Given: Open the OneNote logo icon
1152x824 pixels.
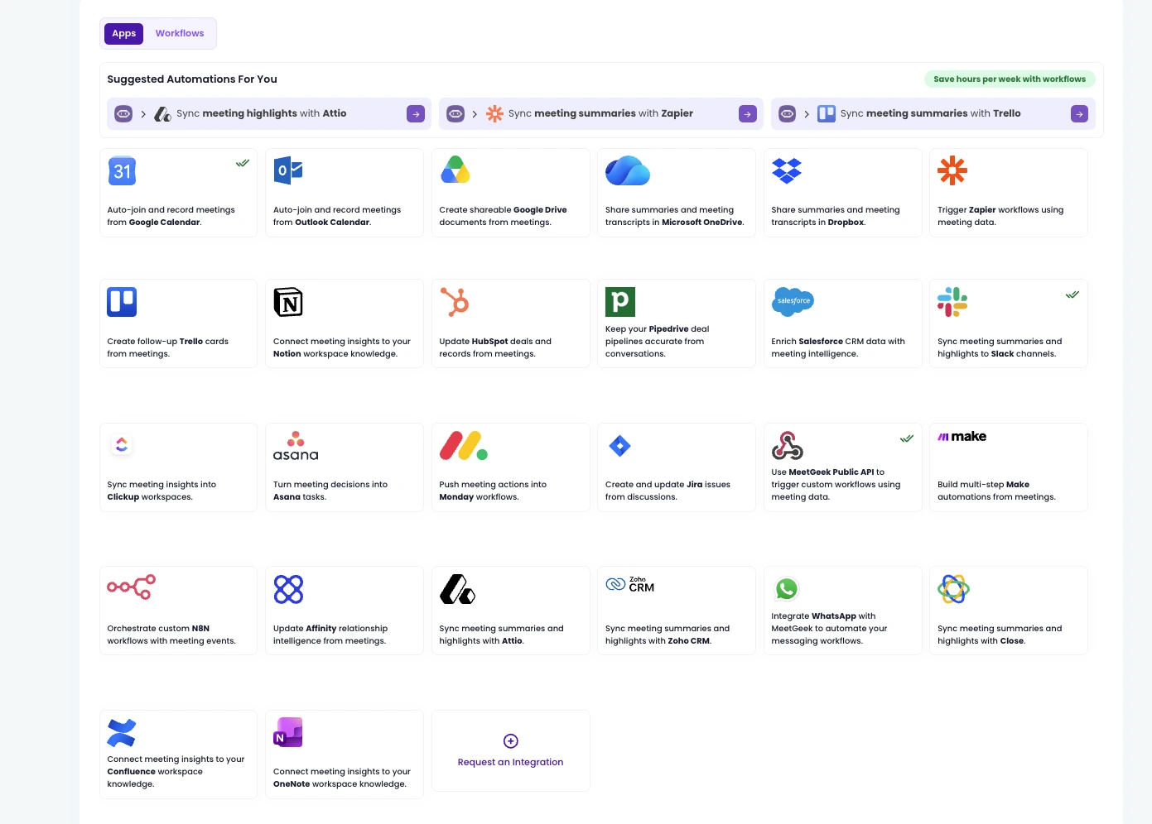Looking at the screenshot, I should point(288,732).
